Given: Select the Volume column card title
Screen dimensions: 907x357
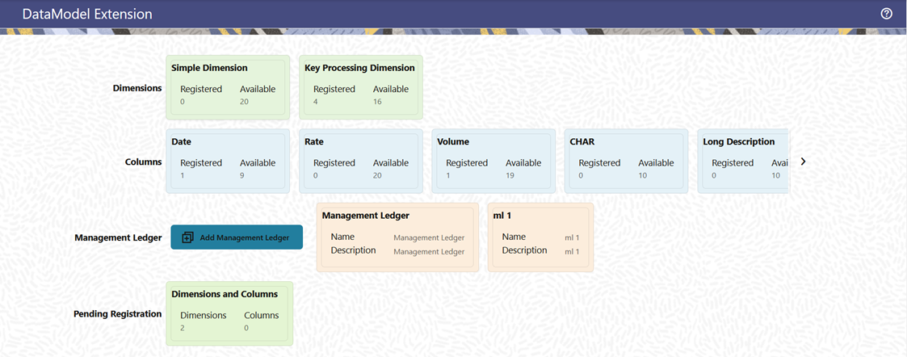Looking at the screenshot, I should [x=453, y=141].
